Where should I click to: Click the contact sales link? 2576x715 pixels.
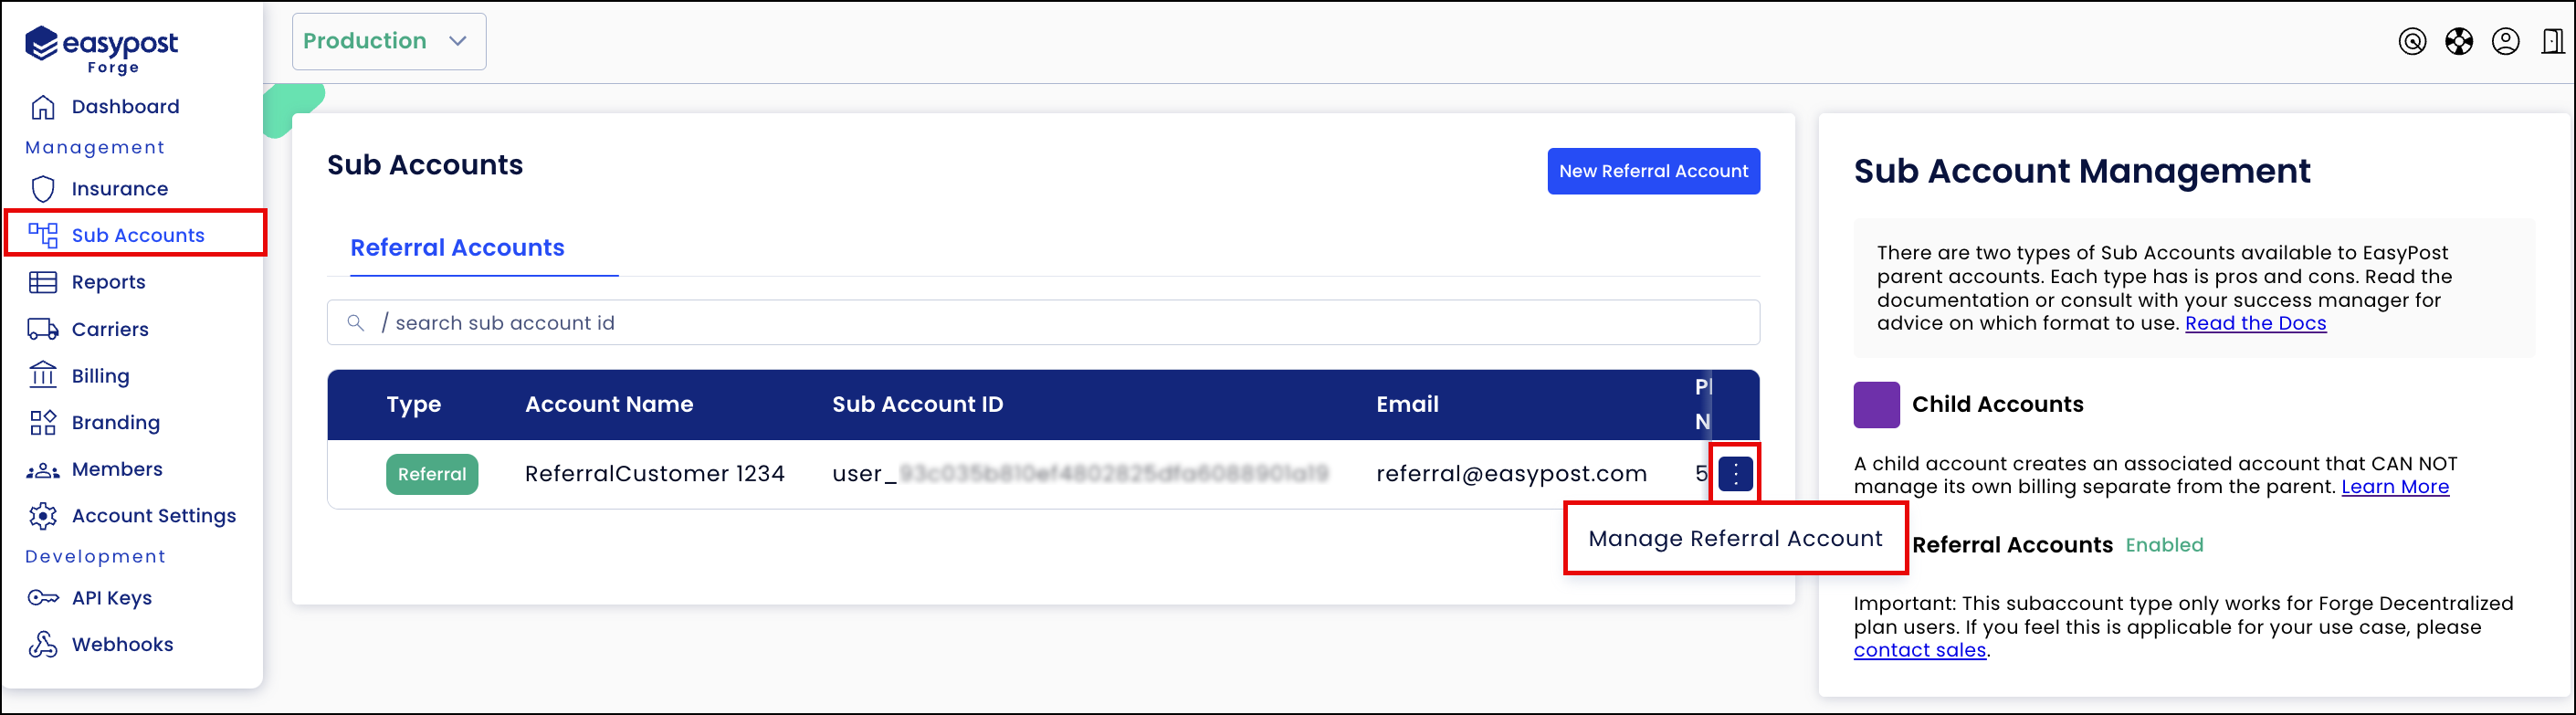pos(1919,650)
